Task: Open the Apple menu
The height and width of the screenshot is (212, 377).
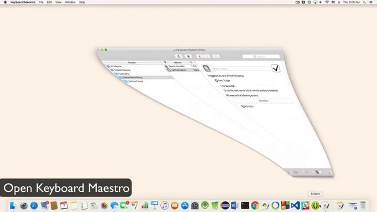Action: click(5, 2)
